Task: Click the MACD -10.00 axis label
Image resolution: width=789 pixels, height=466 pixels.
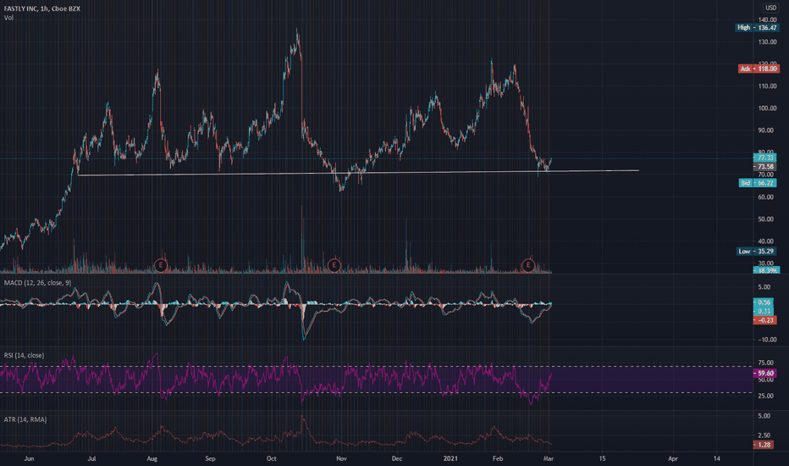Action: pyautogui.click(x=765, y=340)
